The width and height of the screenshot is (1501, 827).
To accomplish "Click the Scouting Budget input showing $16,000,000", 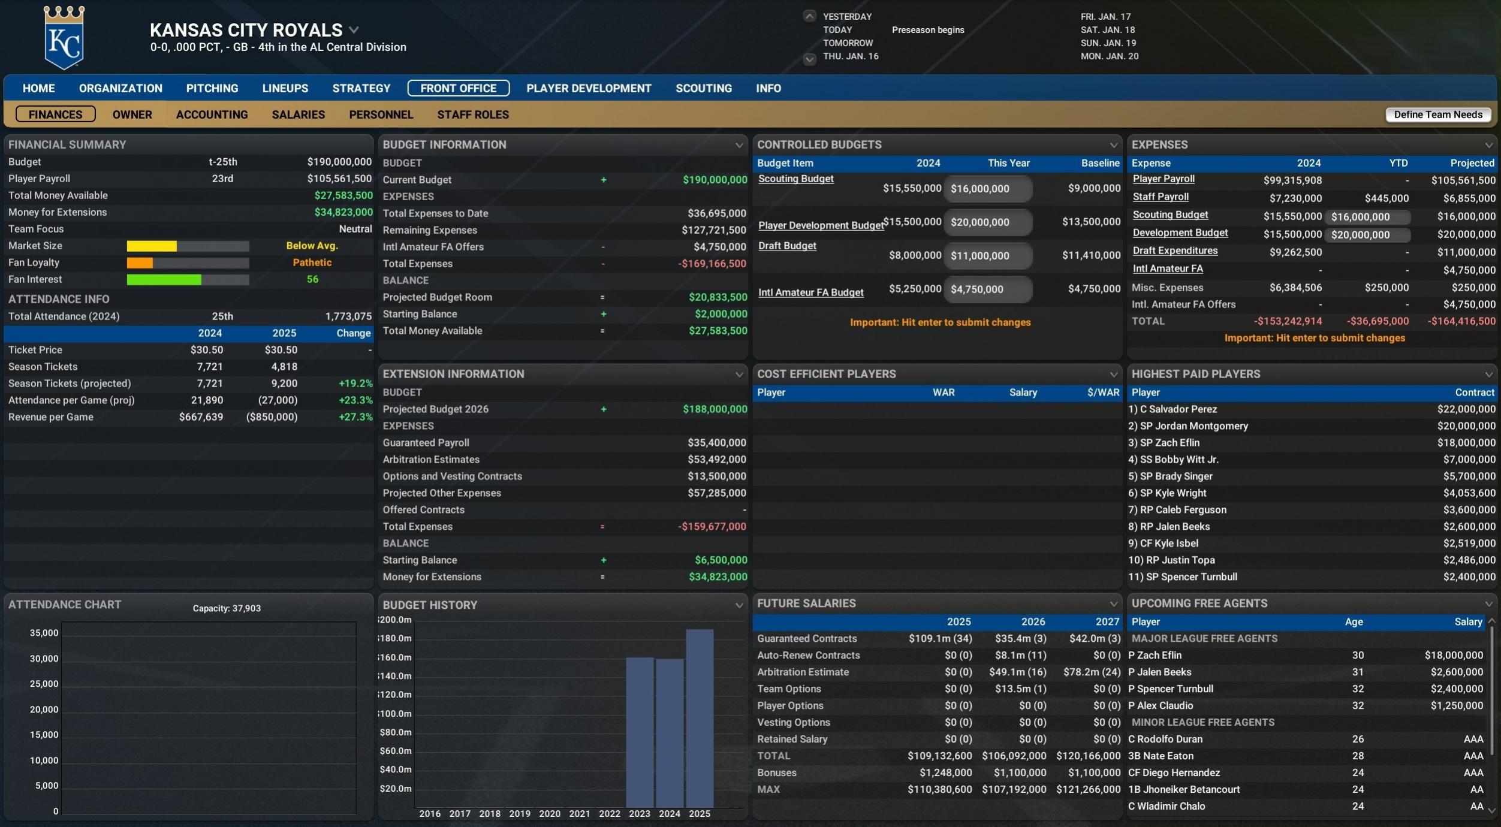I will 987,188.
